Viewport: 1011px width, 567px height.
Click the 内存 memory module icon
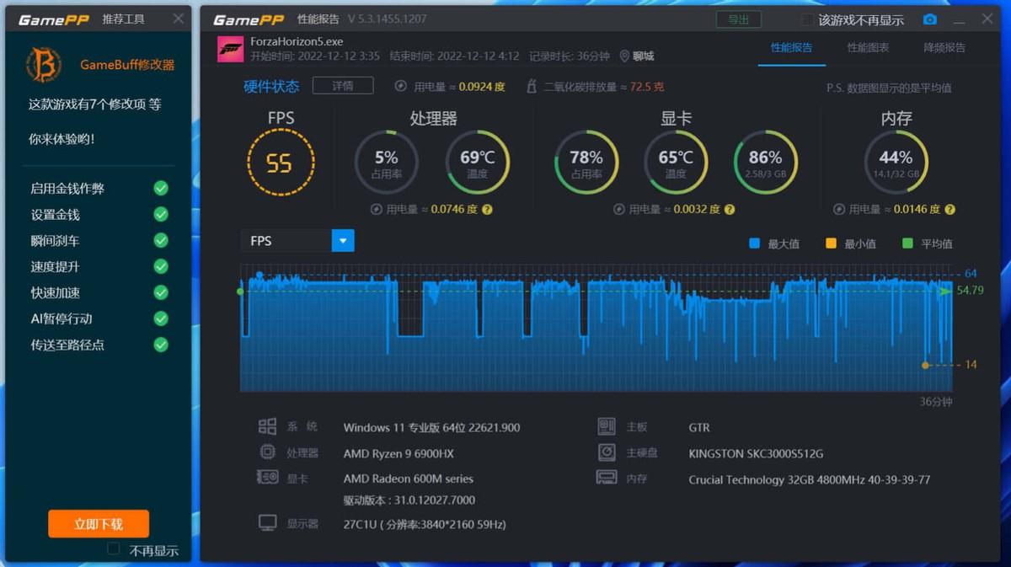coord(607,479)
